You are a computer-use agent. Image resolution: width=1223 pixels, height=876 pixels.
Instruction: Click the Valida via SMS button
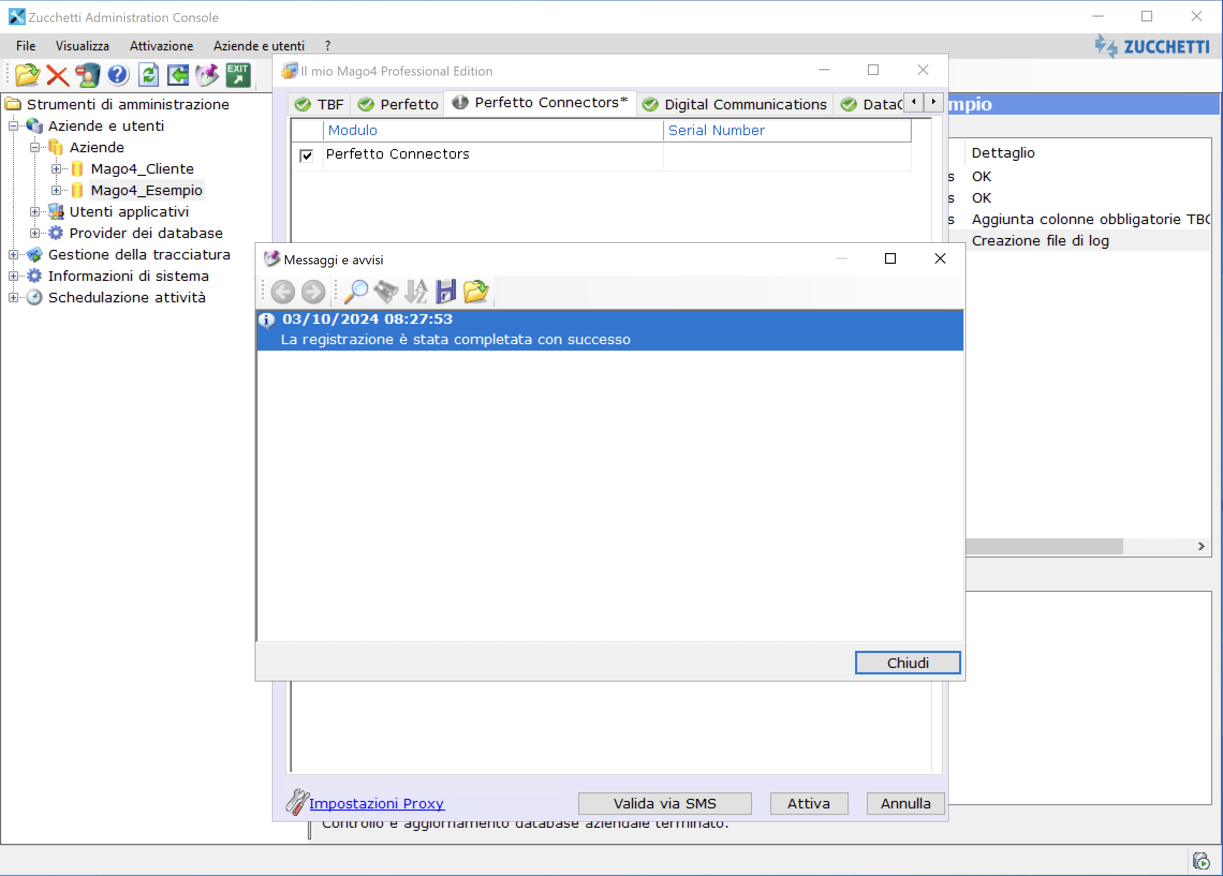tap(665, 803)
